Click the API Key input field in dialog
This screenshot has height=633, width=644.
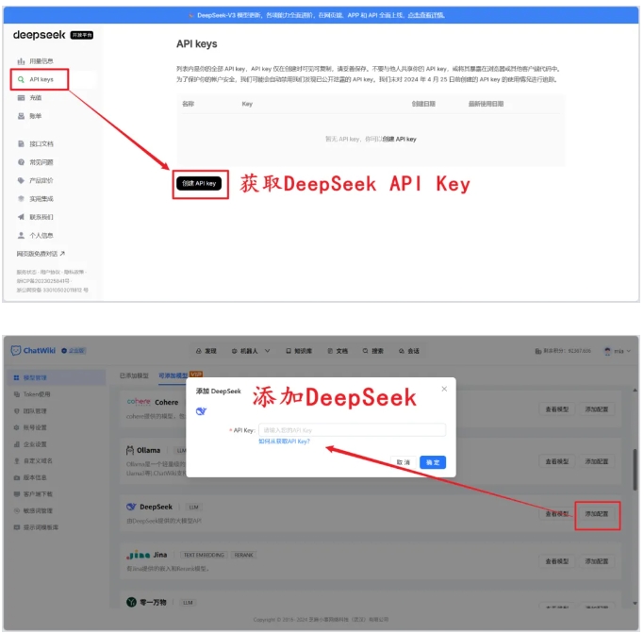coord(352,430)
